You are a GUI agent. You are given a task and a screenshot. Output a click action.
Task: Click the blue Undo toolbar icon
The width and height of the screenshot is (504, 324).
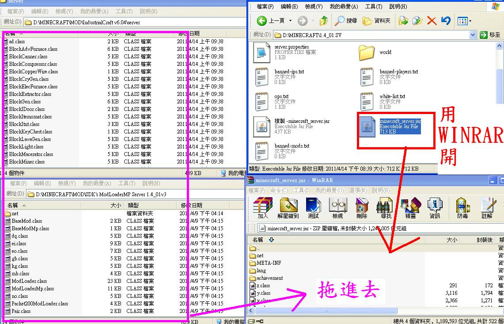pyautogui.click(x=446, y=21)
